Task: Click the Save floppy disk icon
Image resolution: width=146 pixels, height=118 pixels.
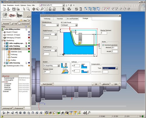Action: (14, 9)
